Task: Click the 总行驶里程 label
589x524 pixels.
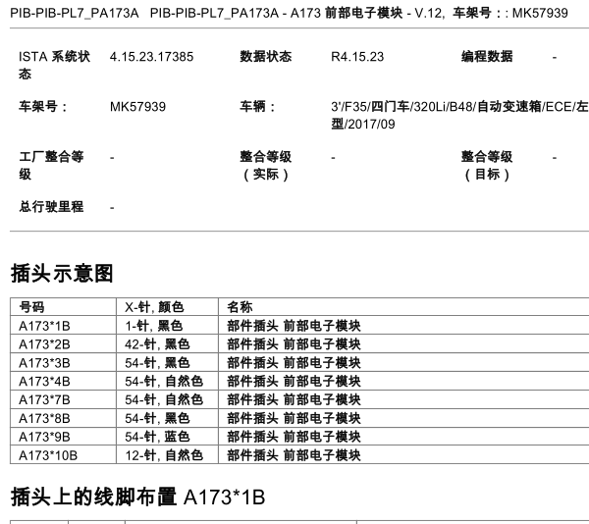Action: coord(51,206)
